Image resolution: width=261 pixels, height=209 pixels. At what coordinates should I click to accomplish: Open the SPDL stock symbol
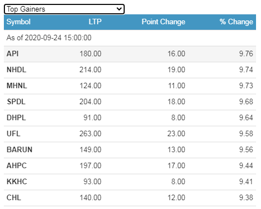tap(16, 102)
